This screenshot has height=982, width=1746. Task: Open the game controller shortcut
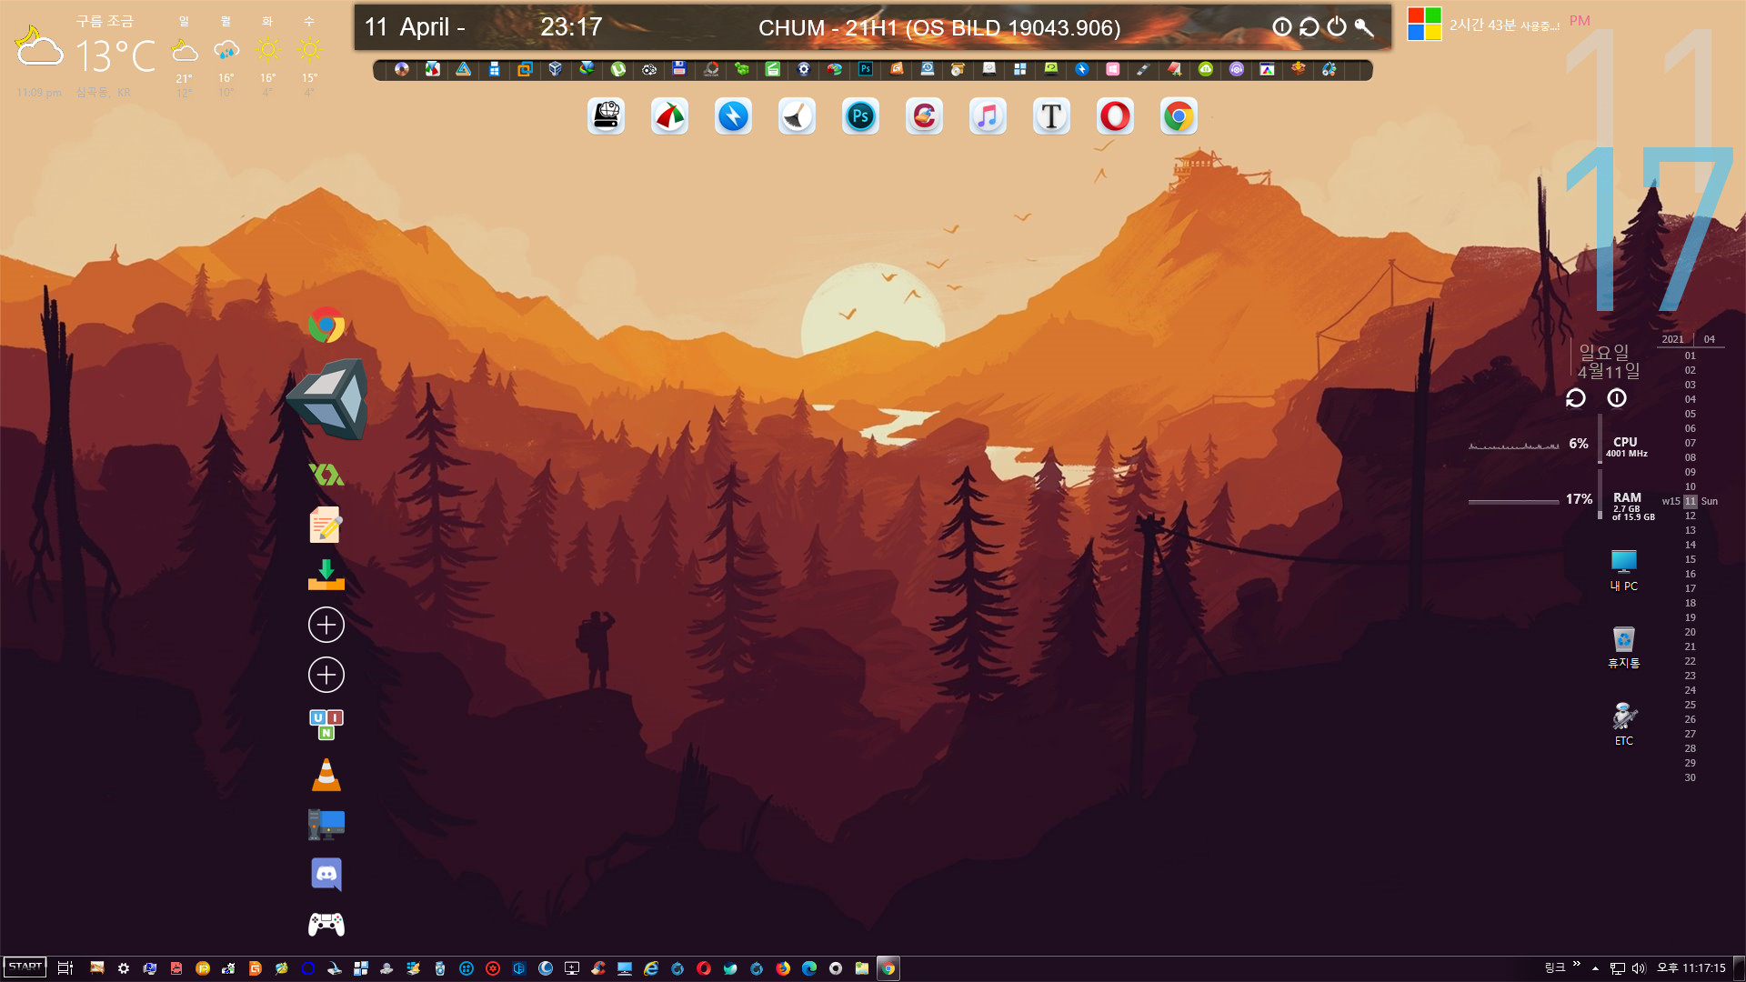326,924
